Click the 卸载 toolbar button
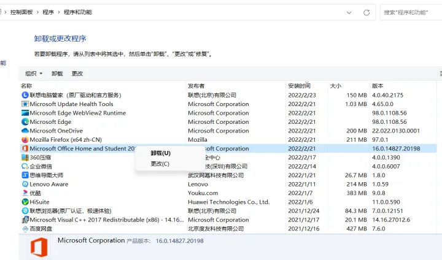The height and width of the screenshot is (260, 442). click(57, 74)
